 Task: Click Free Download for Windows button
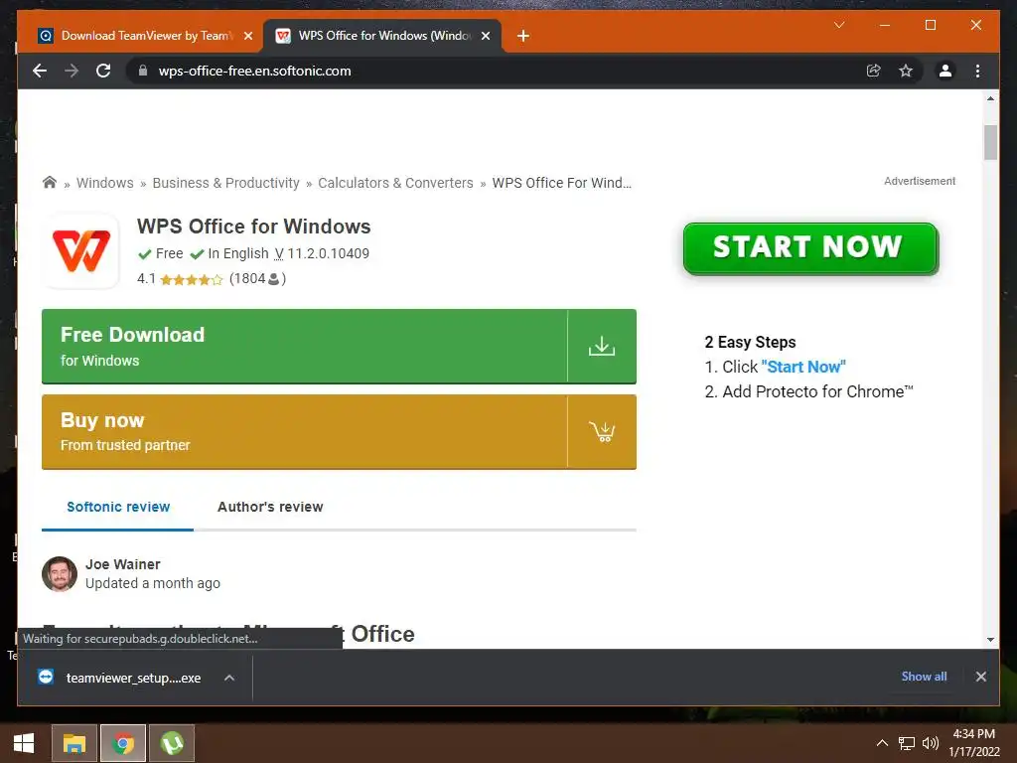[x=339, y=346]
